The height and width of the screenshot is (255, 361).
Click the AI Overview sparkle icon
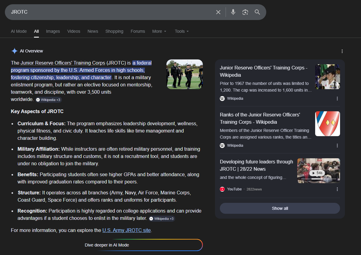15,51
